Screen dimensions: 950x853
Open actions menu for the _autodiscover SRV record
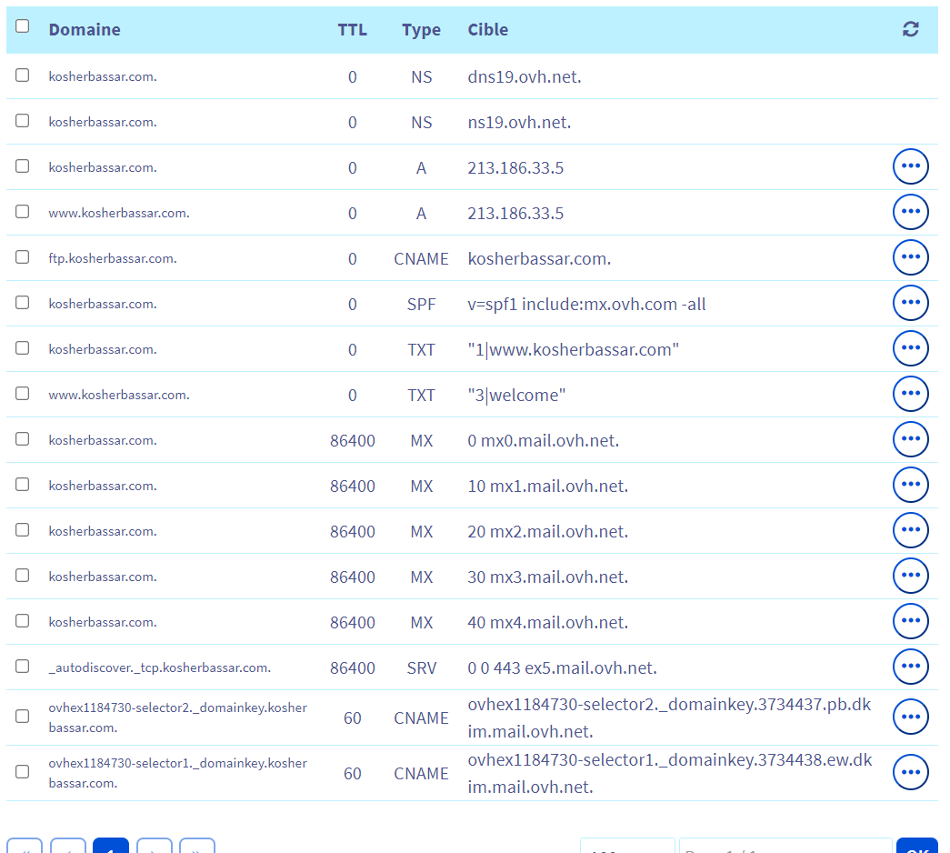(910, 667)
